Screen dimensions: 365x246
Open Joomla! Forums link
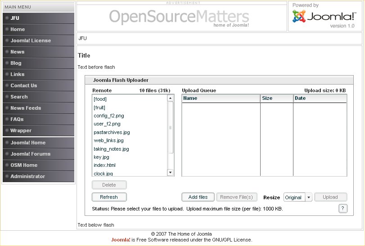coord(38,154)
